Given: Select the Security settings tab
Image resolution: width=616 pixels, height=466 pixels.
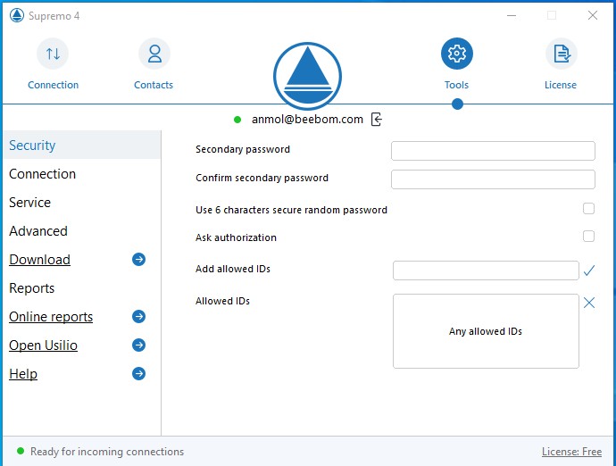Looking at the screenshot, I should [82, 145].
